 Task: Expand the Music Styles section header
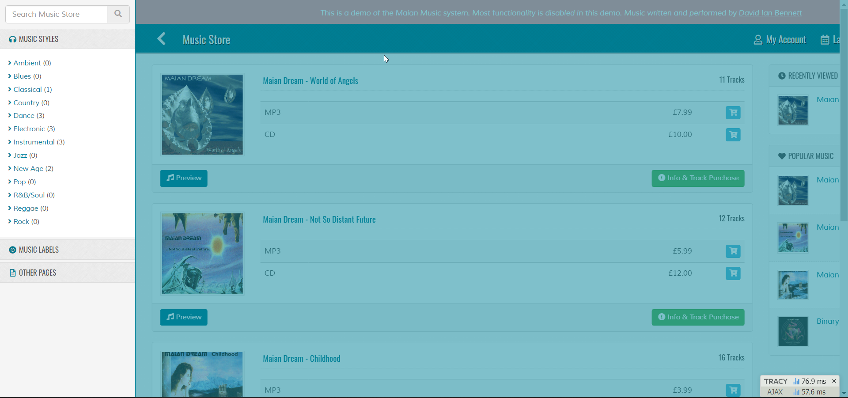pyautogui.click(x=68, y=39)
